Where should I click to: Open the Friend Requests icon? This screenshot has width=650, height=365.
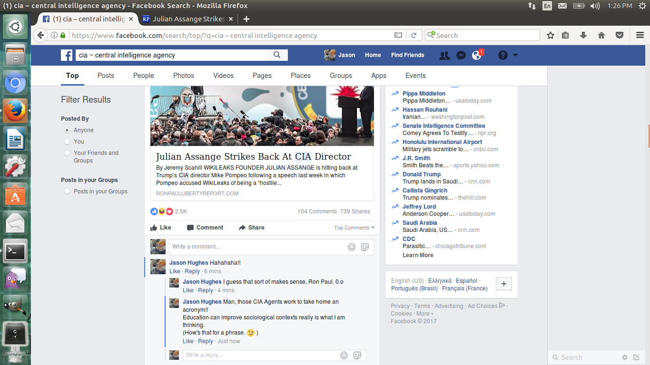[444, 55]
